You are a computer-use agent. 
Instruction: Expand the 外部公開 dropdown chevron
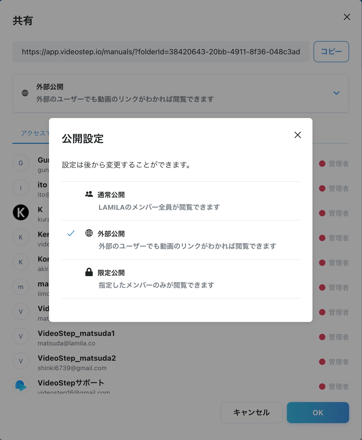tap(336, 93)
